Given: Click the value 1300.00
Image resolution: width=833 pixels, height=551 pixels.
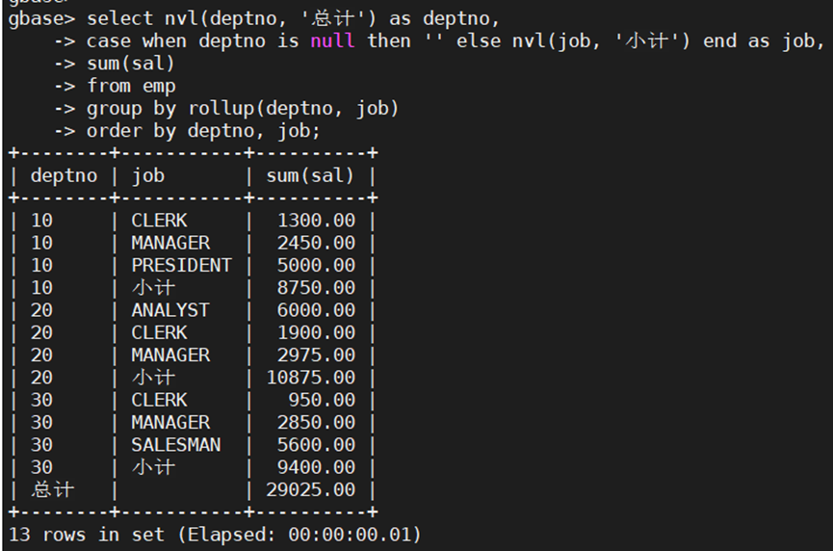Looking at the screenshot, I should (316, 221).
